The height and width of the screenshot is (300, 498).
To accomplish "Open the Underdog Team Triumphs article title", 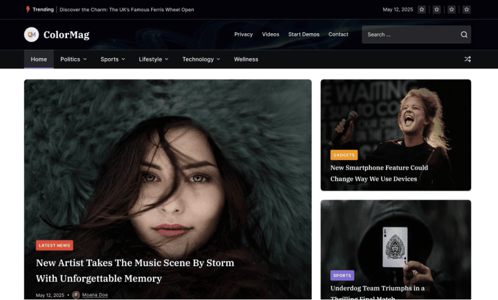I will point(377,292).
